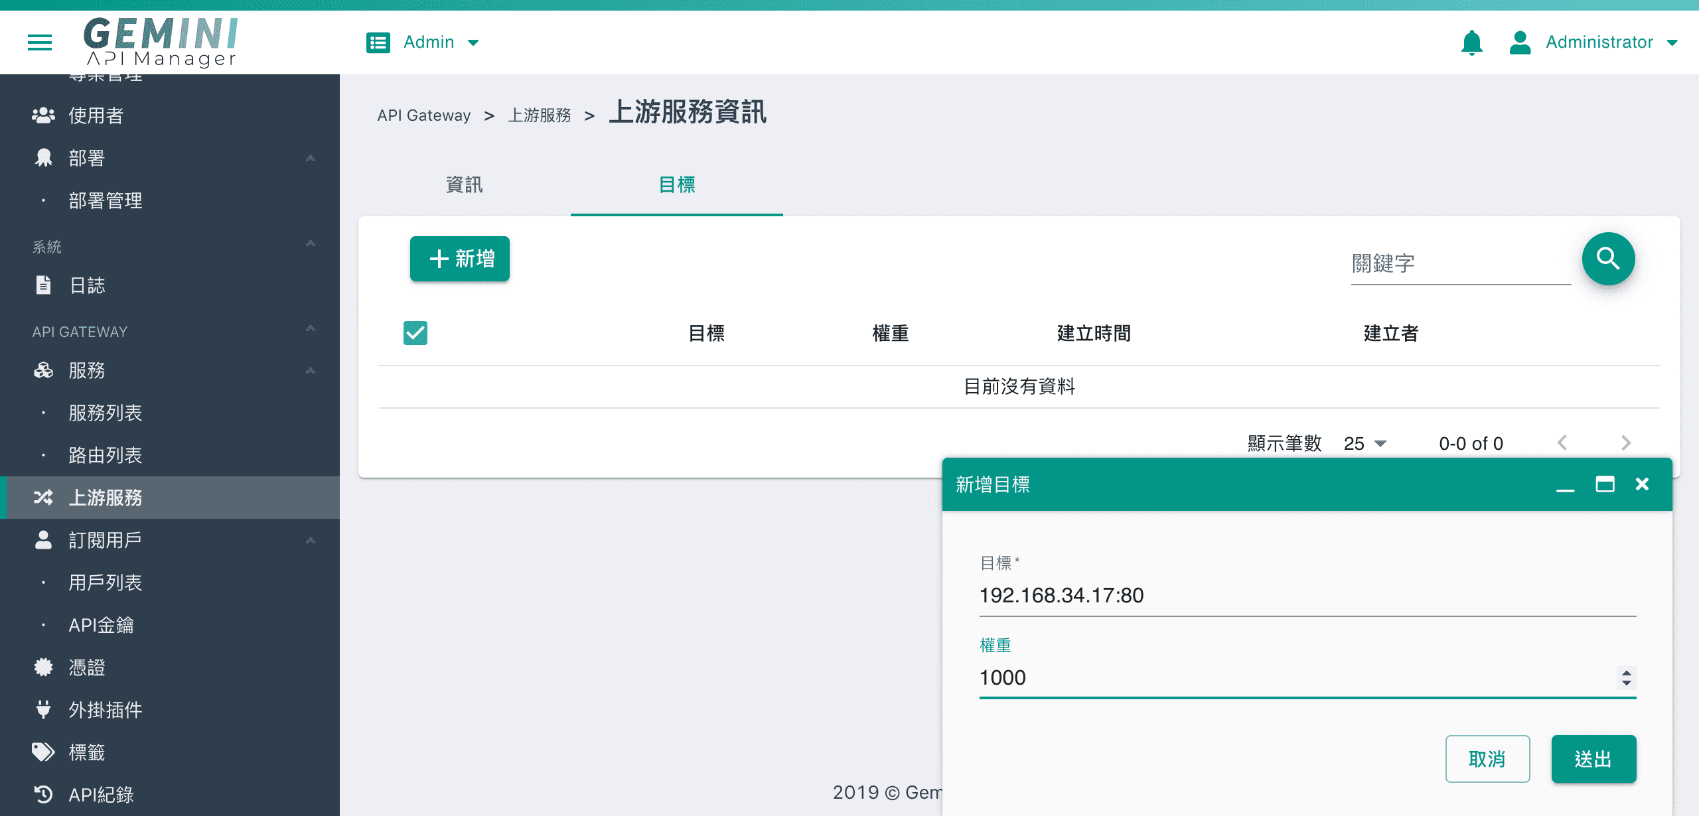Click the person icon beside 訂閱用戶
Screen dimensions: 1699x816
click(44, 540)
